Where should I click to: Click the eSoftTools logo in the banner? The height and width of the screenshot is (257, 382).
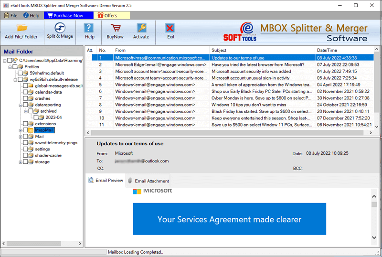coord(240,32)
